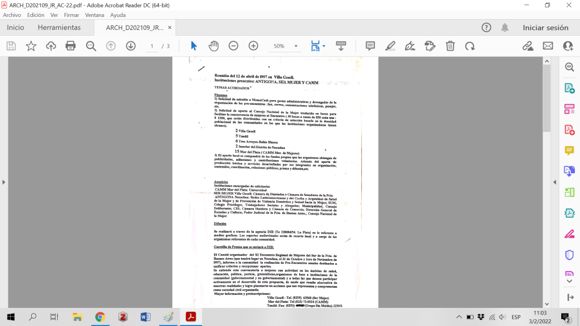Rotate the page with rotate icon
Image resolution: width=580 pixels, height=326 pixels.
coord(470,46)
